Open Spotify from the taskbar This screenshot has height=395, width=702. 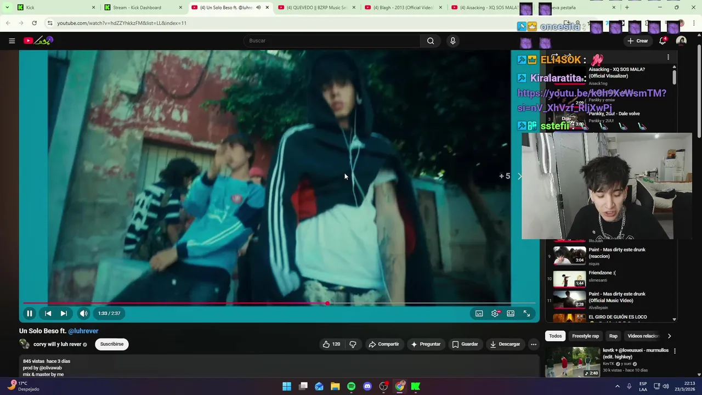click(x=351, y=386)
